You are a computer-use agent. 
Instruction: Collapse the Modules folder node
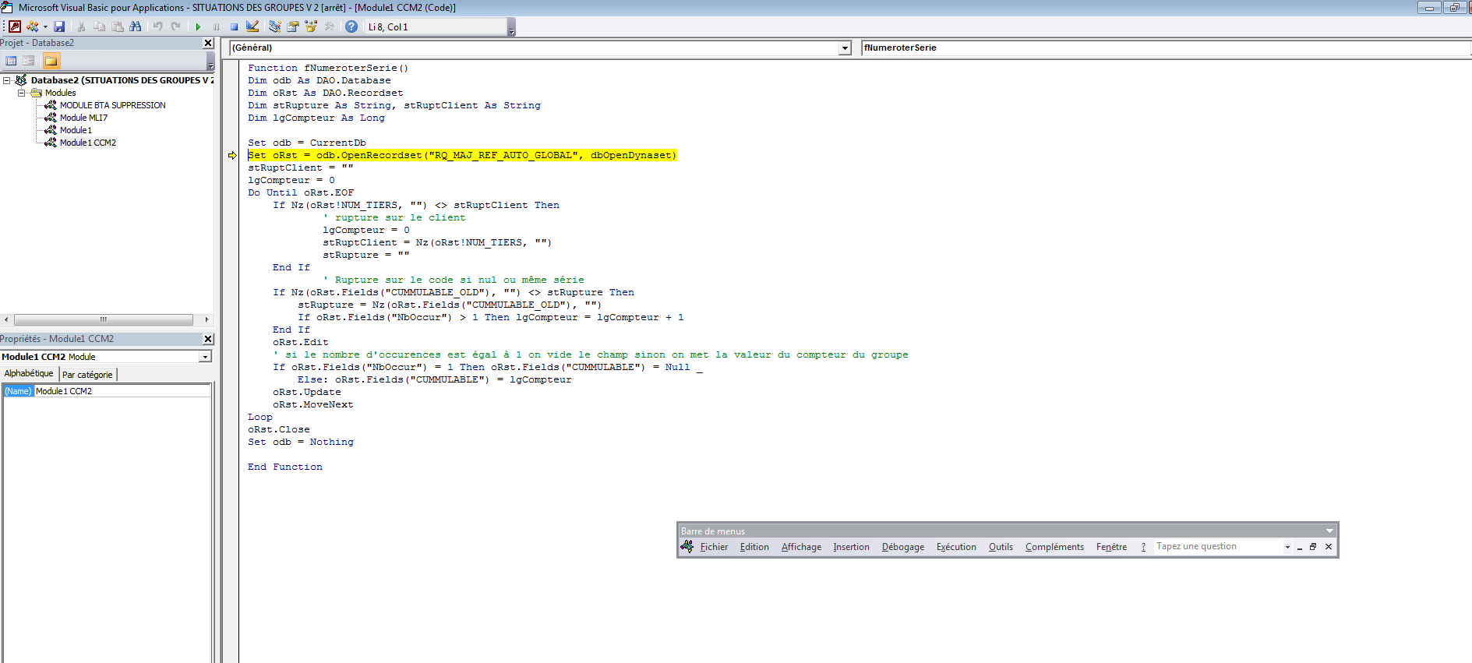[21, 93]
